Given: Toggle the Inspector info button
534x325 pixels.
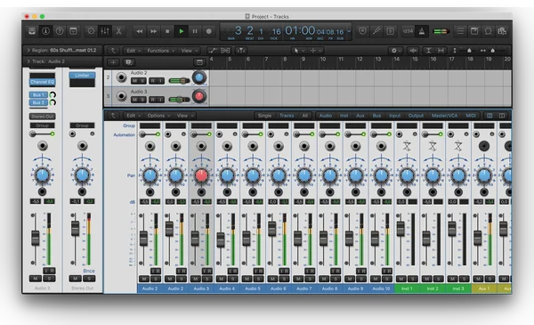Looking at the screenshot, I should pos(45,31).
